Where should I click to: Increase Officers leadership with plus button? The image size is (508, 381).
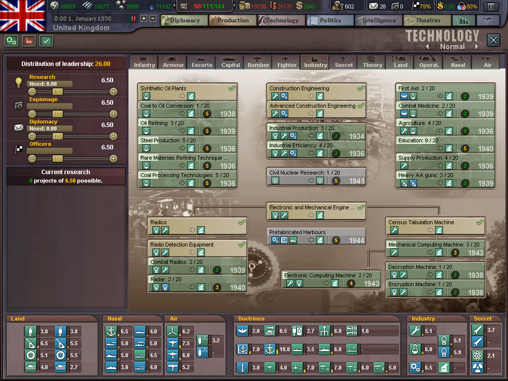pos(114,159)
